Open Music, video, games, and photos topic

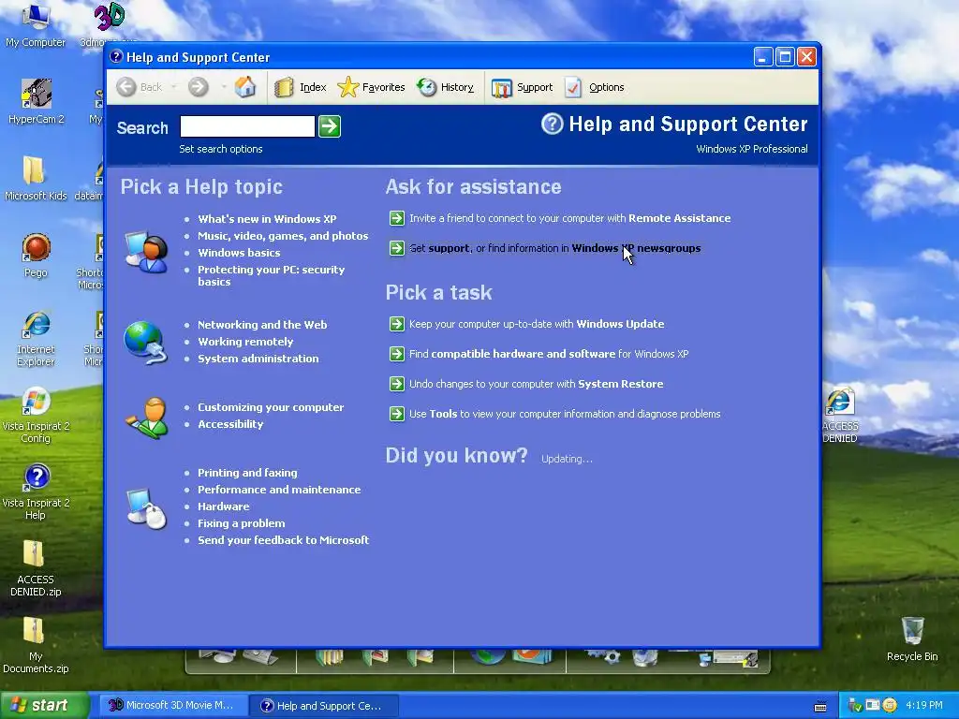pos(283,236)
